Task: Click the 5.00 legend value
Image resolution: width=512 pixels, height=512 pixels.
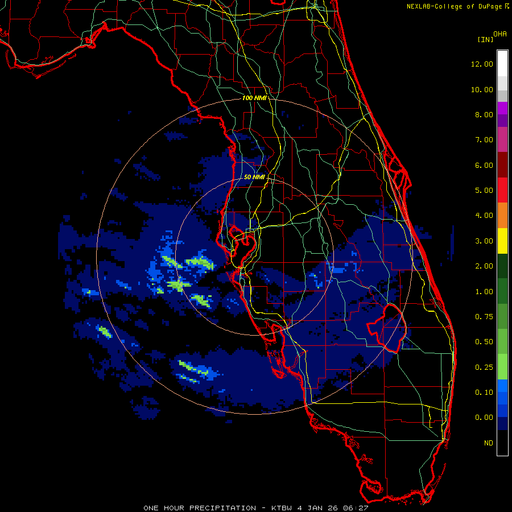Action: (484, 191)
